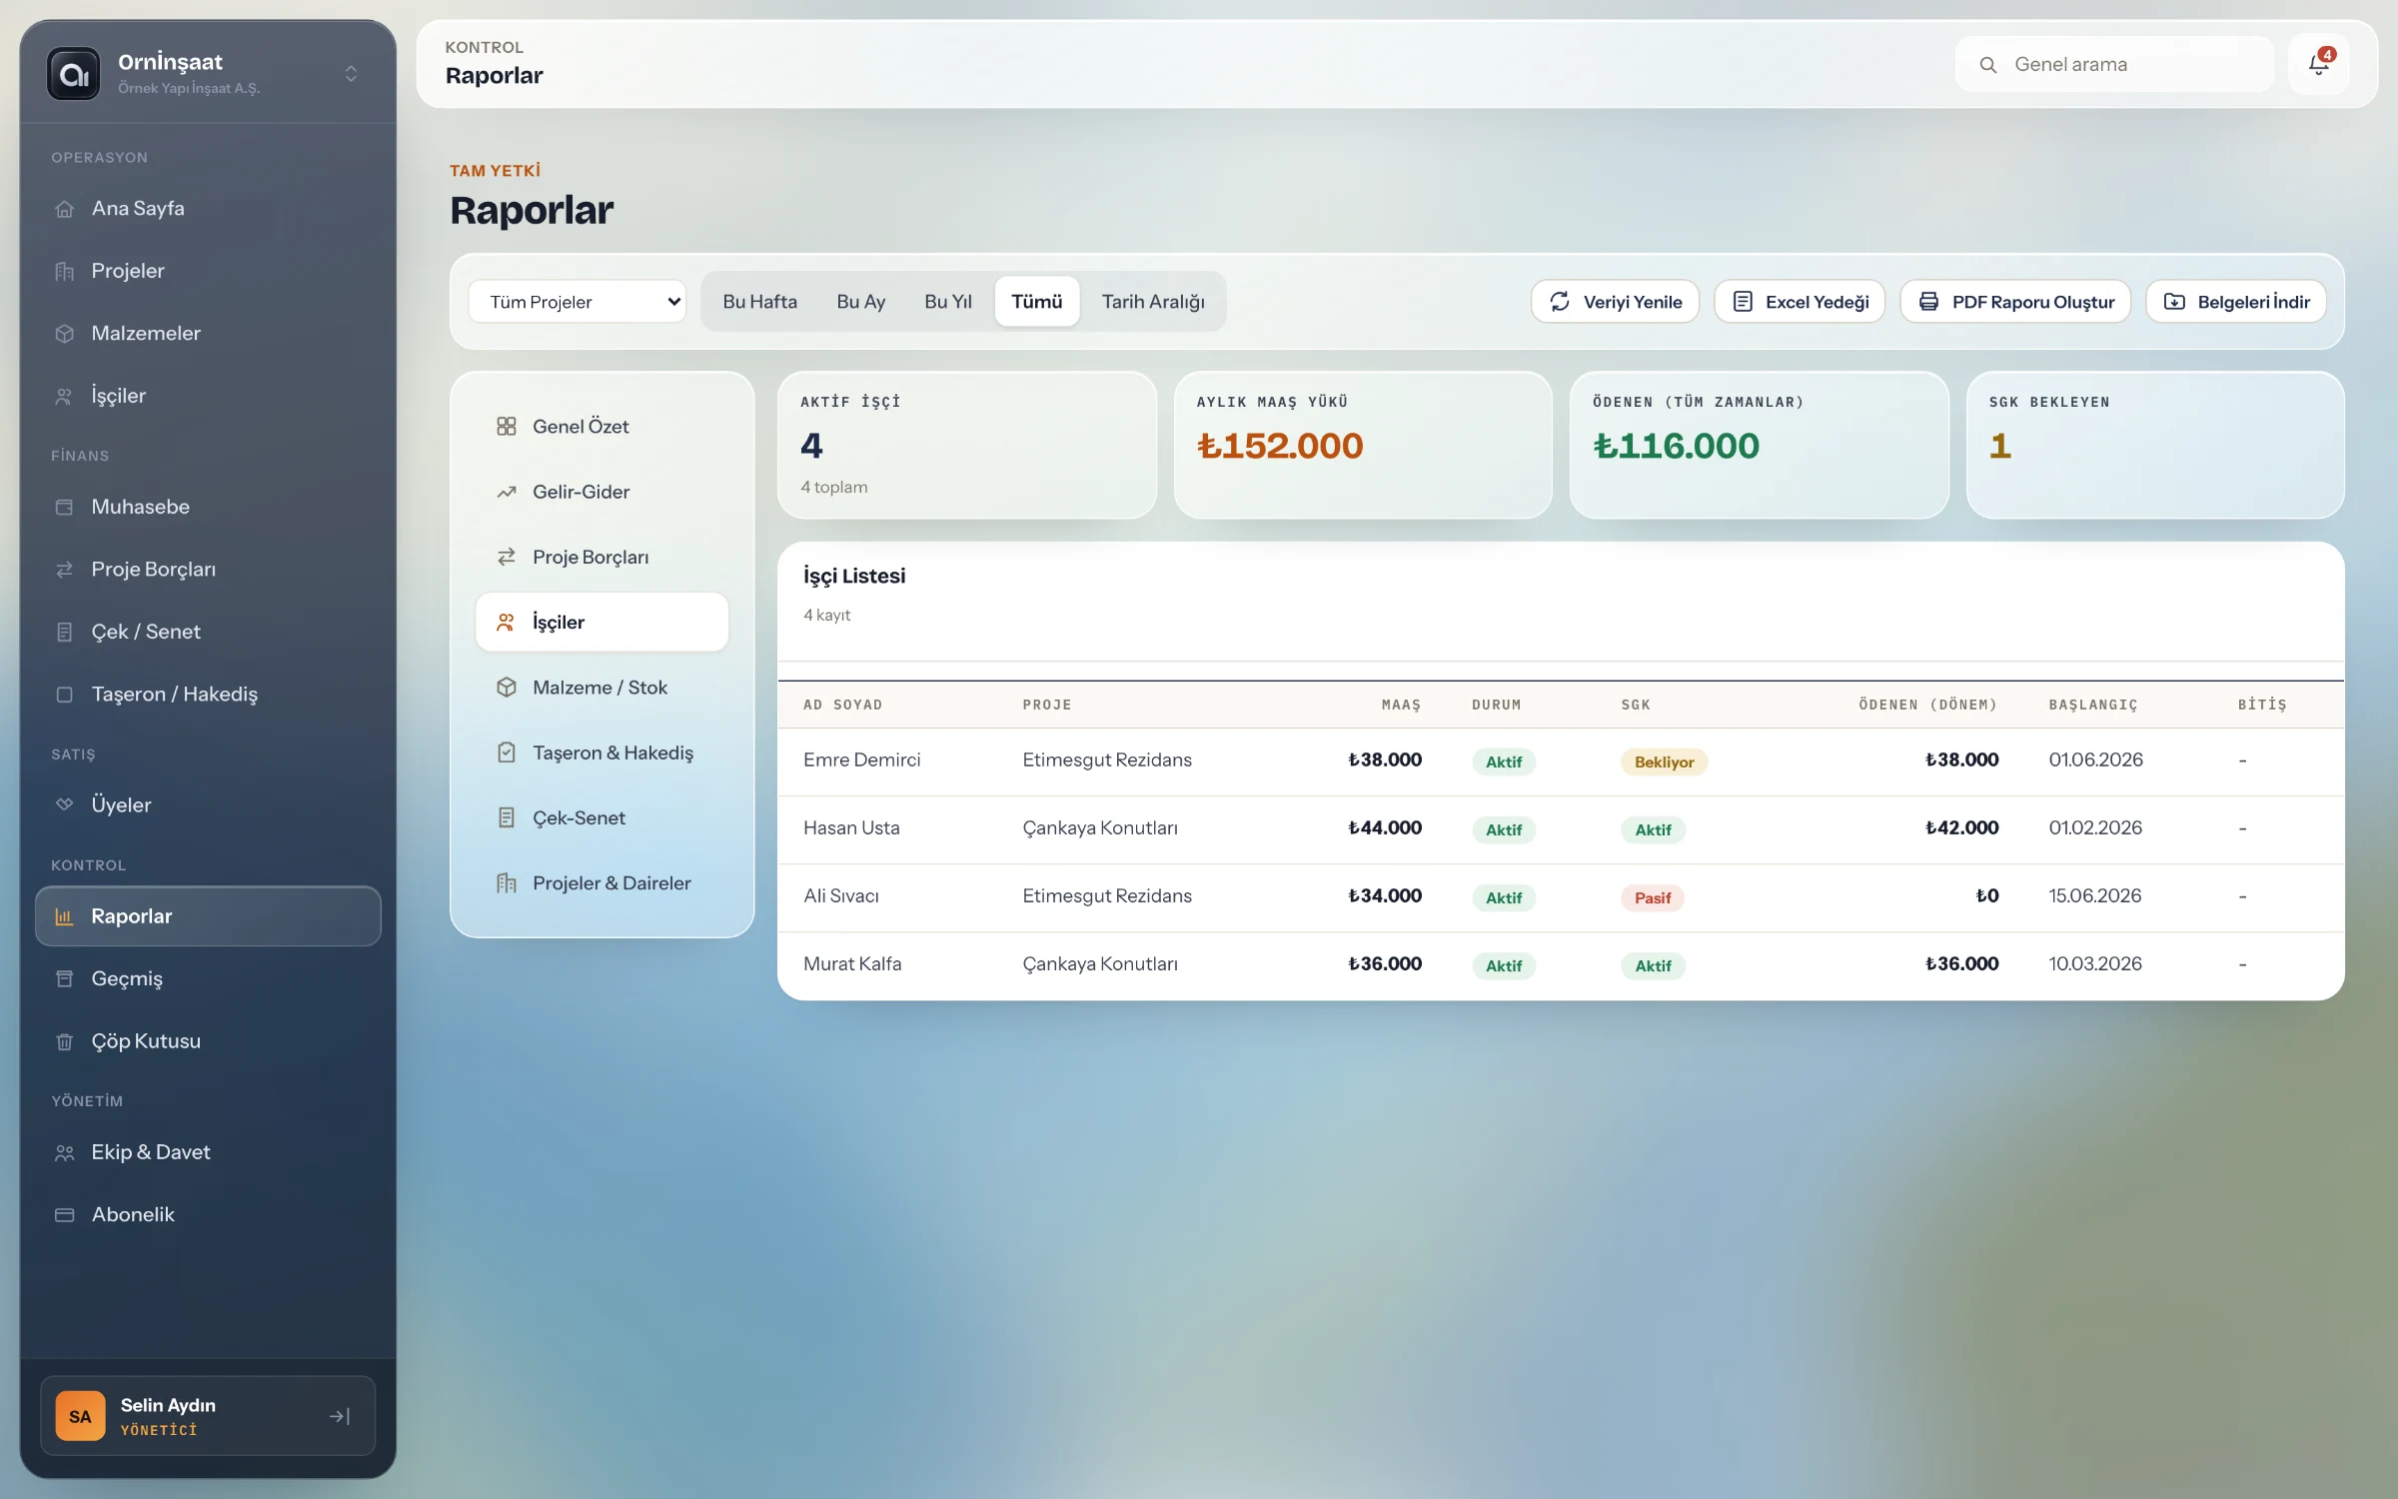Open the Tüm Projeler dropdown
Screen dimensions: 2398x1499
tap(578, 302)
